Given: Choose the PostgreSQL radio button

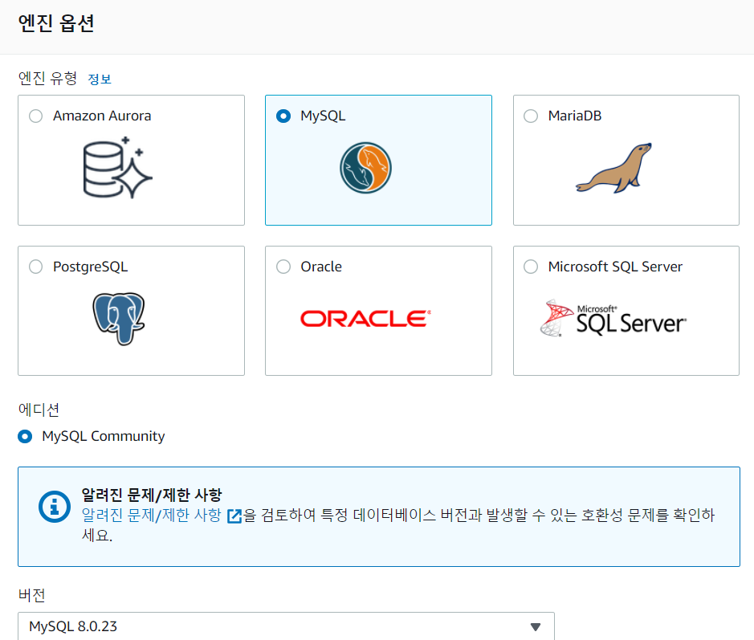Looking at the screenshot, I should pyautogui.click(x=35, y=267).
